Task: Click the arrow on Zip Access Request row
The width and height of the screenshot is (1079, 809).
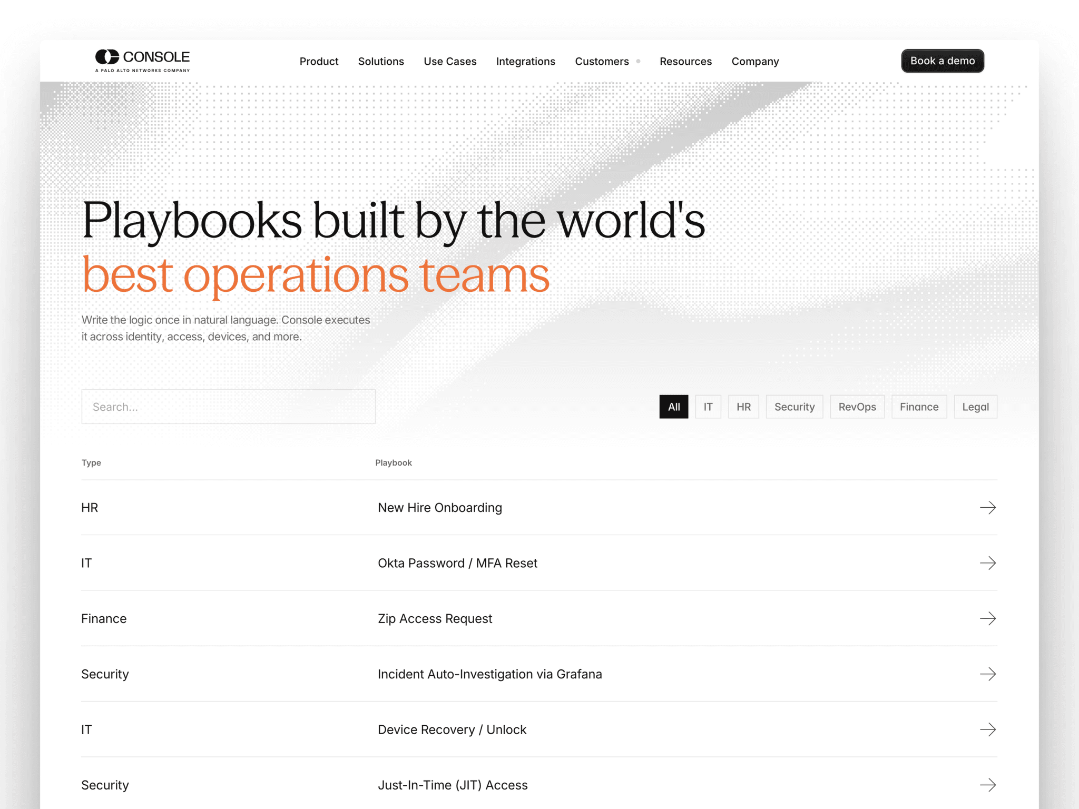Action: (987, 618)
